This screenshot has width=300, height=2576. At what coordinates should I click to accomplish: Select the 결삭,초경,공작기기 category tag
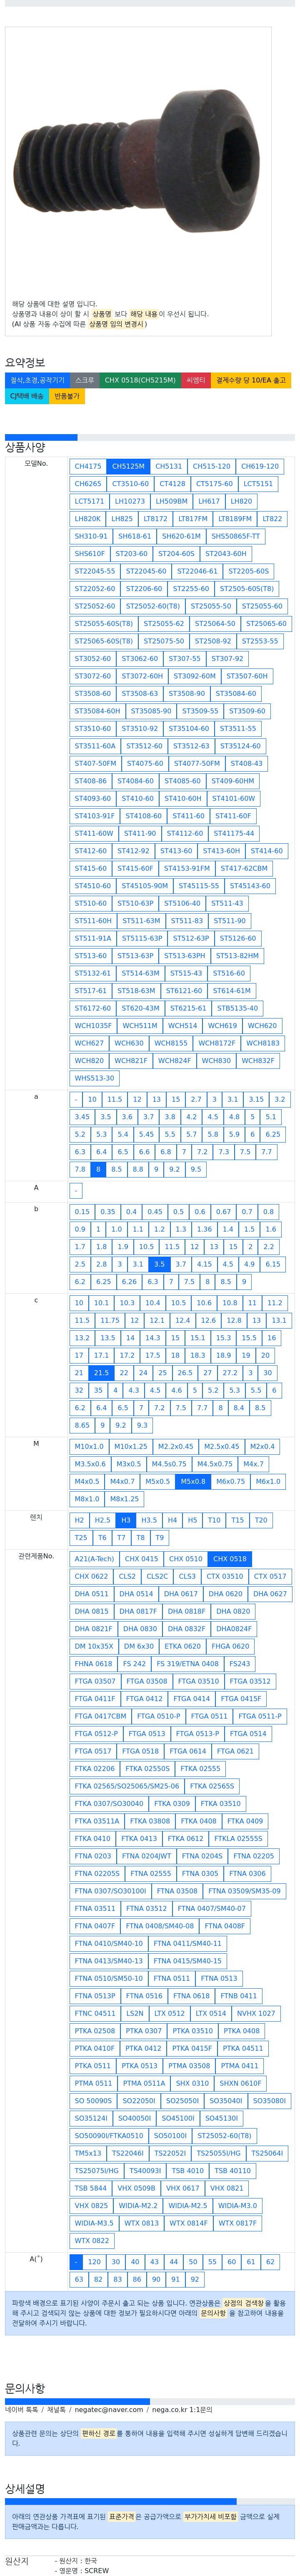click(37, 381)
